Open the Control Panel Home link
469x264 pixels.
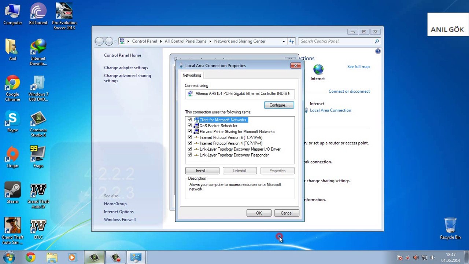coord(122,55)
